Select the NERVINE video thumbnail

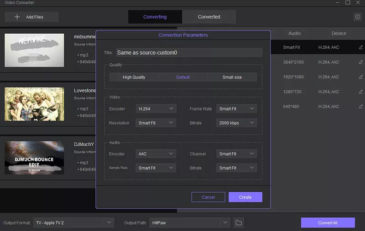(34, 50)
